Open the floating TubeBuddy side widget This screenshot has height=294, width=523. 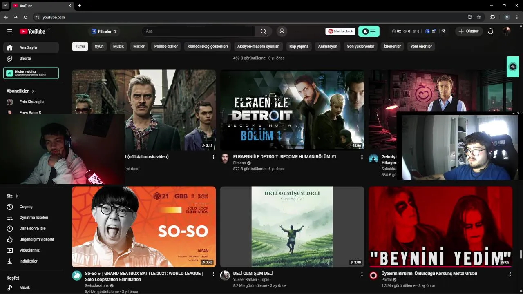click(x=513, y=67)
